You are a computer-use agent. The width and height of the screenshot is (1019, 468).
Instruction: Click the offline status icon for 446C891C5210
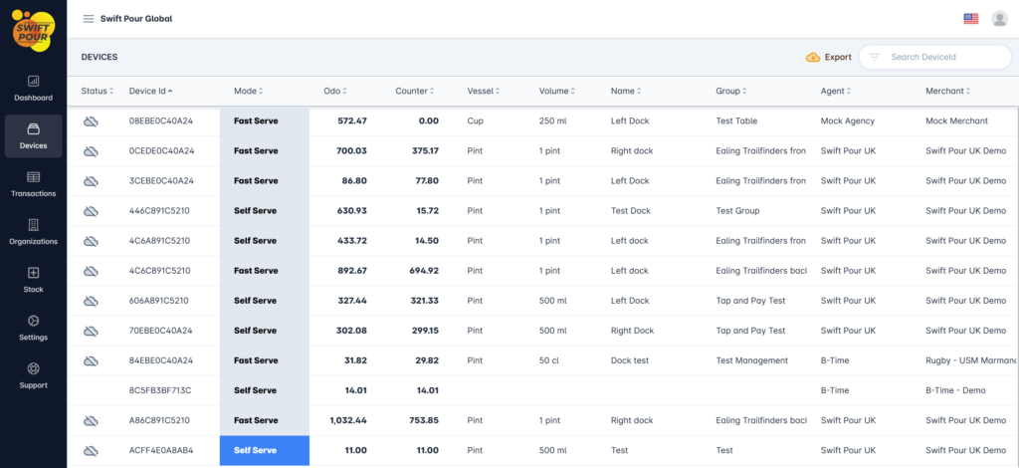point(91,211)
